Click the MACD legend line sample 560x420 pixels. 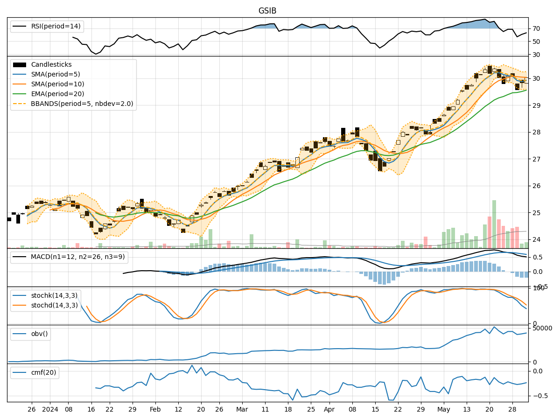(19, 256)
